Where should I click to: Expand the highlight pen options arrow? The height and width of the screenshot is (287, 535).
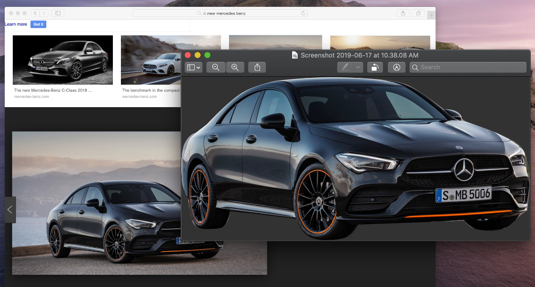click(358, 67)
